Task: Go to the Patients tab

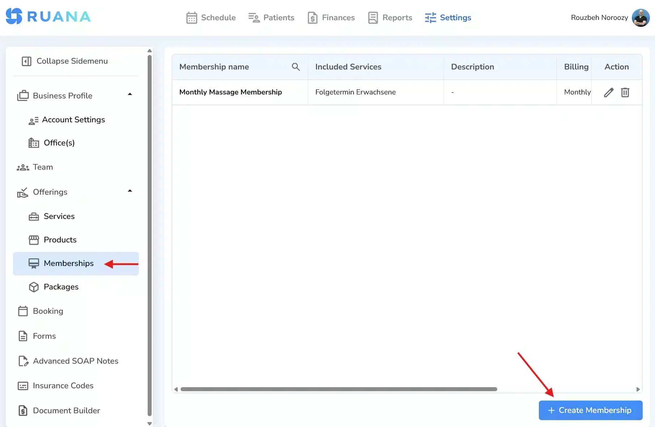Action: [x=271, y=18]
